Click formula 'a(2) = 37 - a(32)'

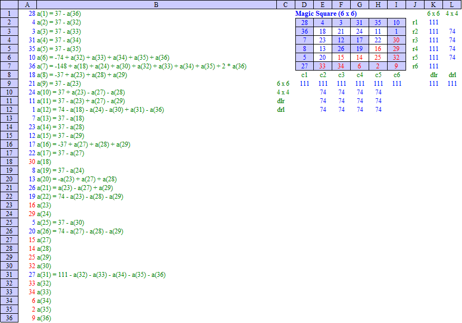click(59, 22)
